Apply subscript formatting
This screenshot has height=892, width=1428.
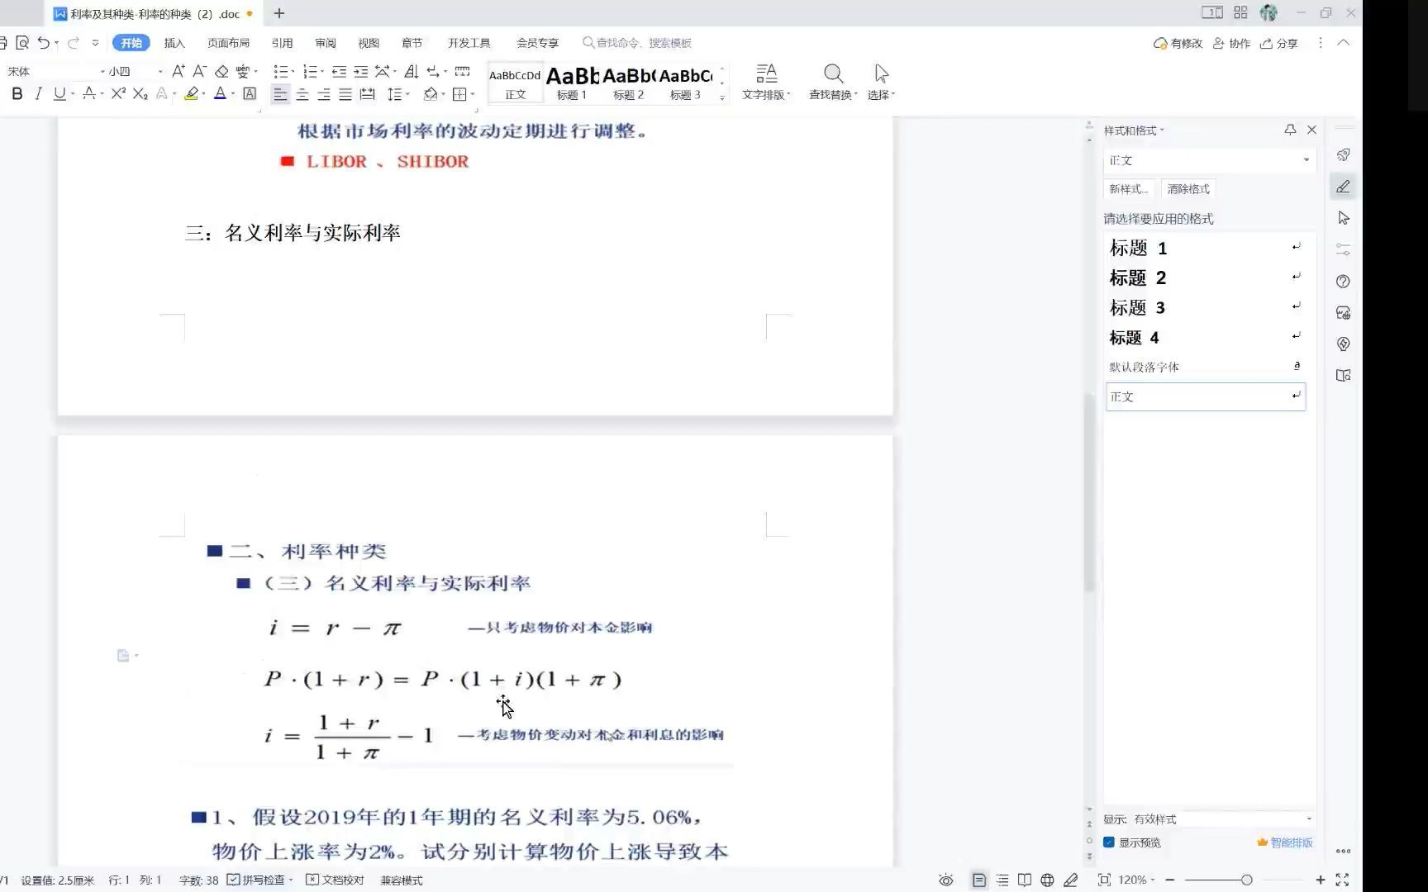140,94
